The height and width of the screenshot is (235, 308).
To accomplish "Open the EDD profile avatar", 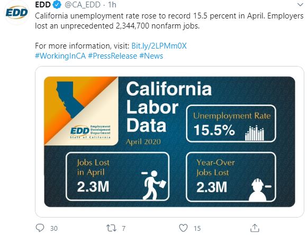I will tap(16, 13).
